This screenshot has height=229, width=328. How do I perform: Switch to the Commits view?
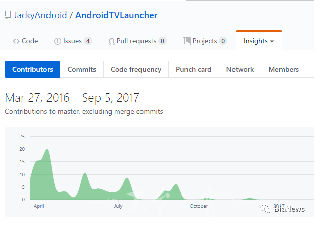[x=82, y=69]
